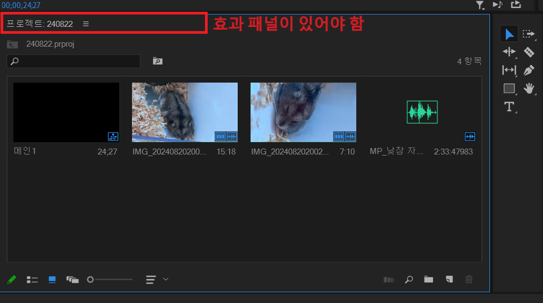
Task: Click the 프로젝트: 240822 panel tab
Action: (x=40, y=24)
